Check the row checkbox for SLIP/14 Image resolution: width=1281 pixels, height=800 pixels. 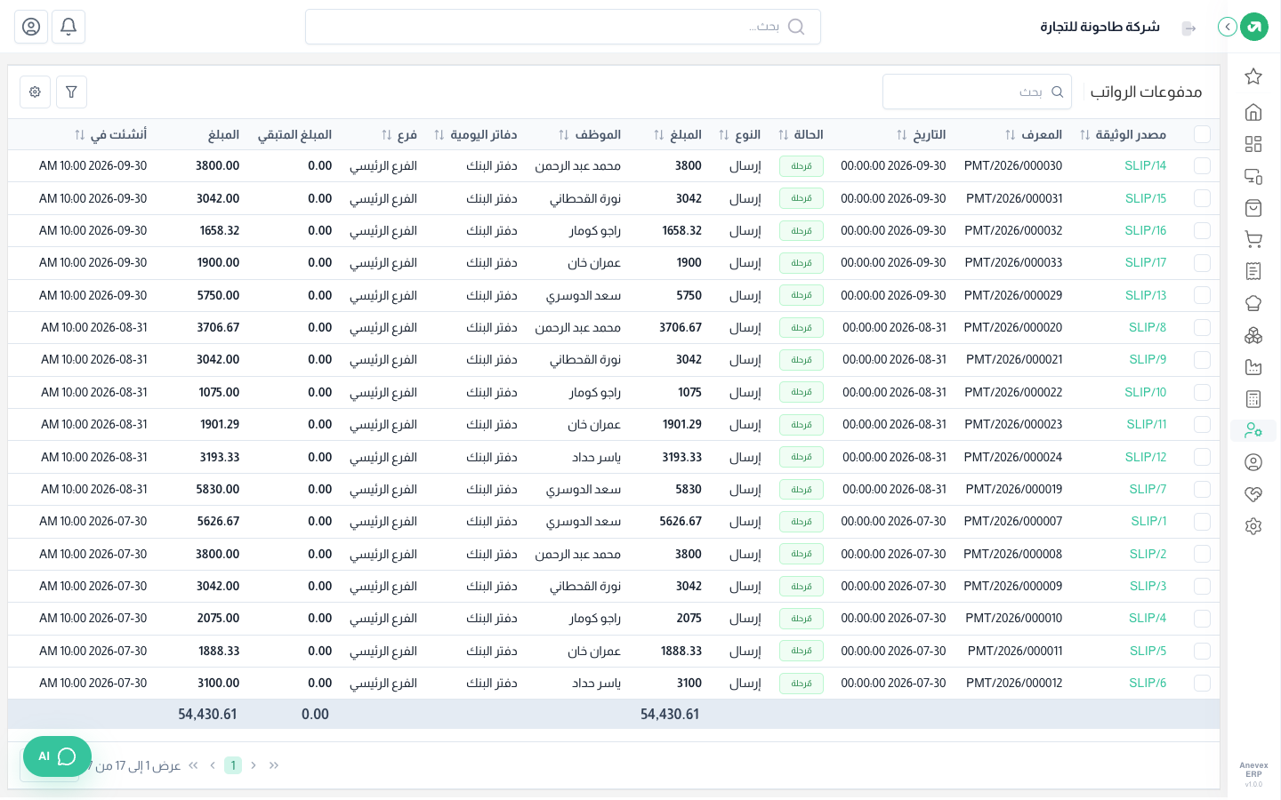pos(1202,166)
